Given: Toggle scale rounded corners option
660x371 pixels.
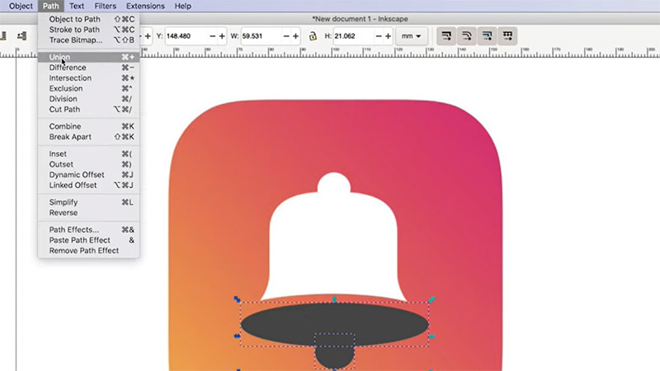Looking at the screenshot, I should coord(467,36).
